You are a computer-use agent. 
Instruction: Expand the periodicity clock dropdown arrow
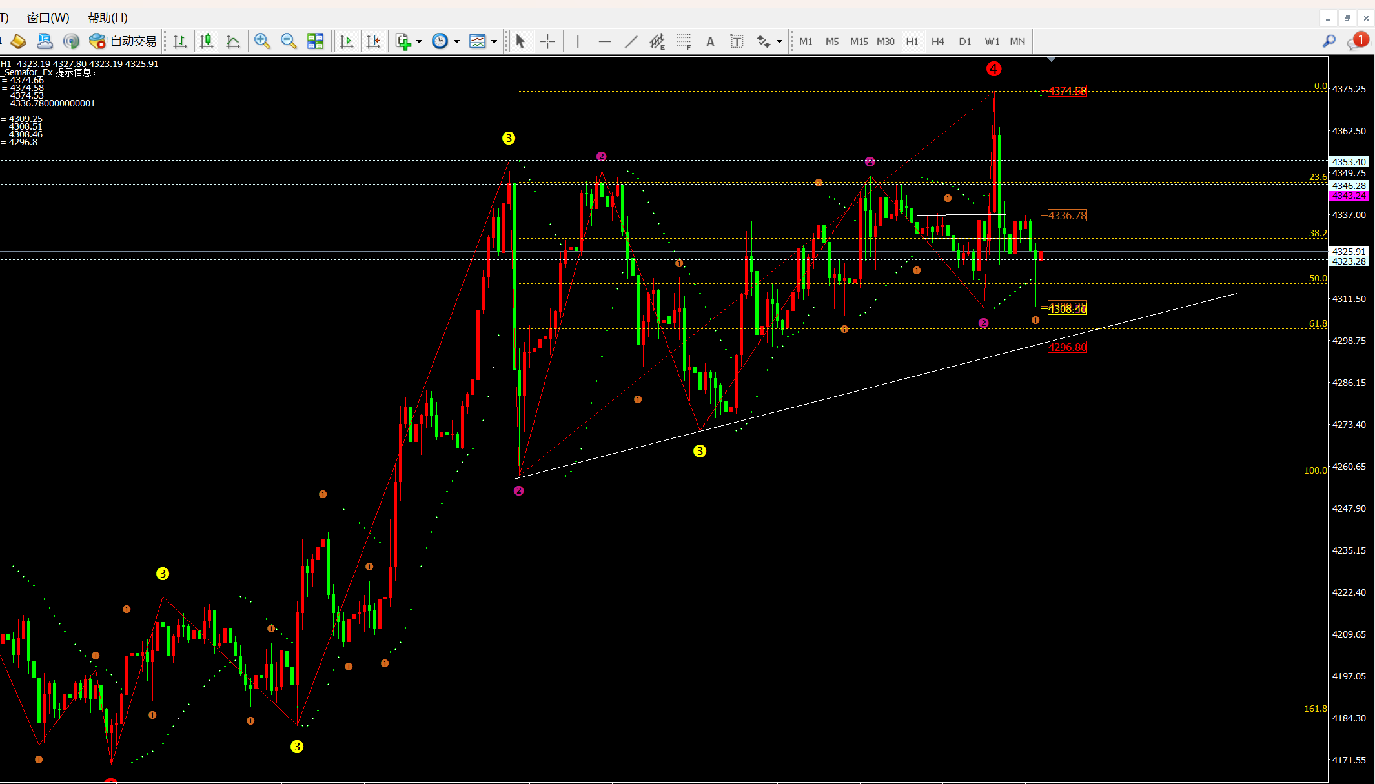coord(457,41)
